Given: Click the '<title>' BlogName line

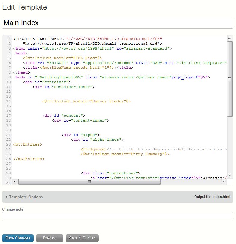Looking at the screenshot, I should coord(78,68).
